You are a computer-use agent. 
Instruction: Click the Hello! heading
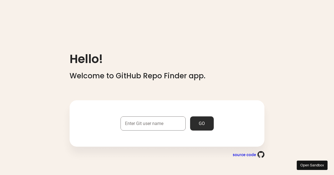point(86,59)
